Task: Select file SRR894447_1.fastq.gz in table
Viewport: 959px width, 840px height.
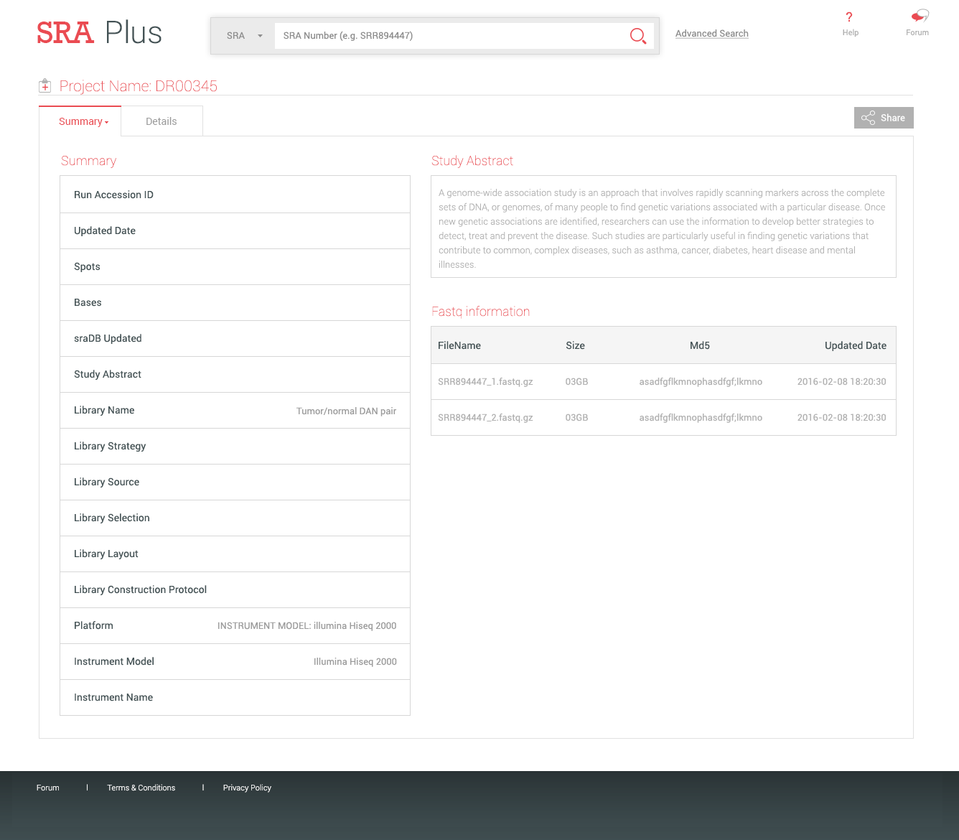Action: (485, 382)
